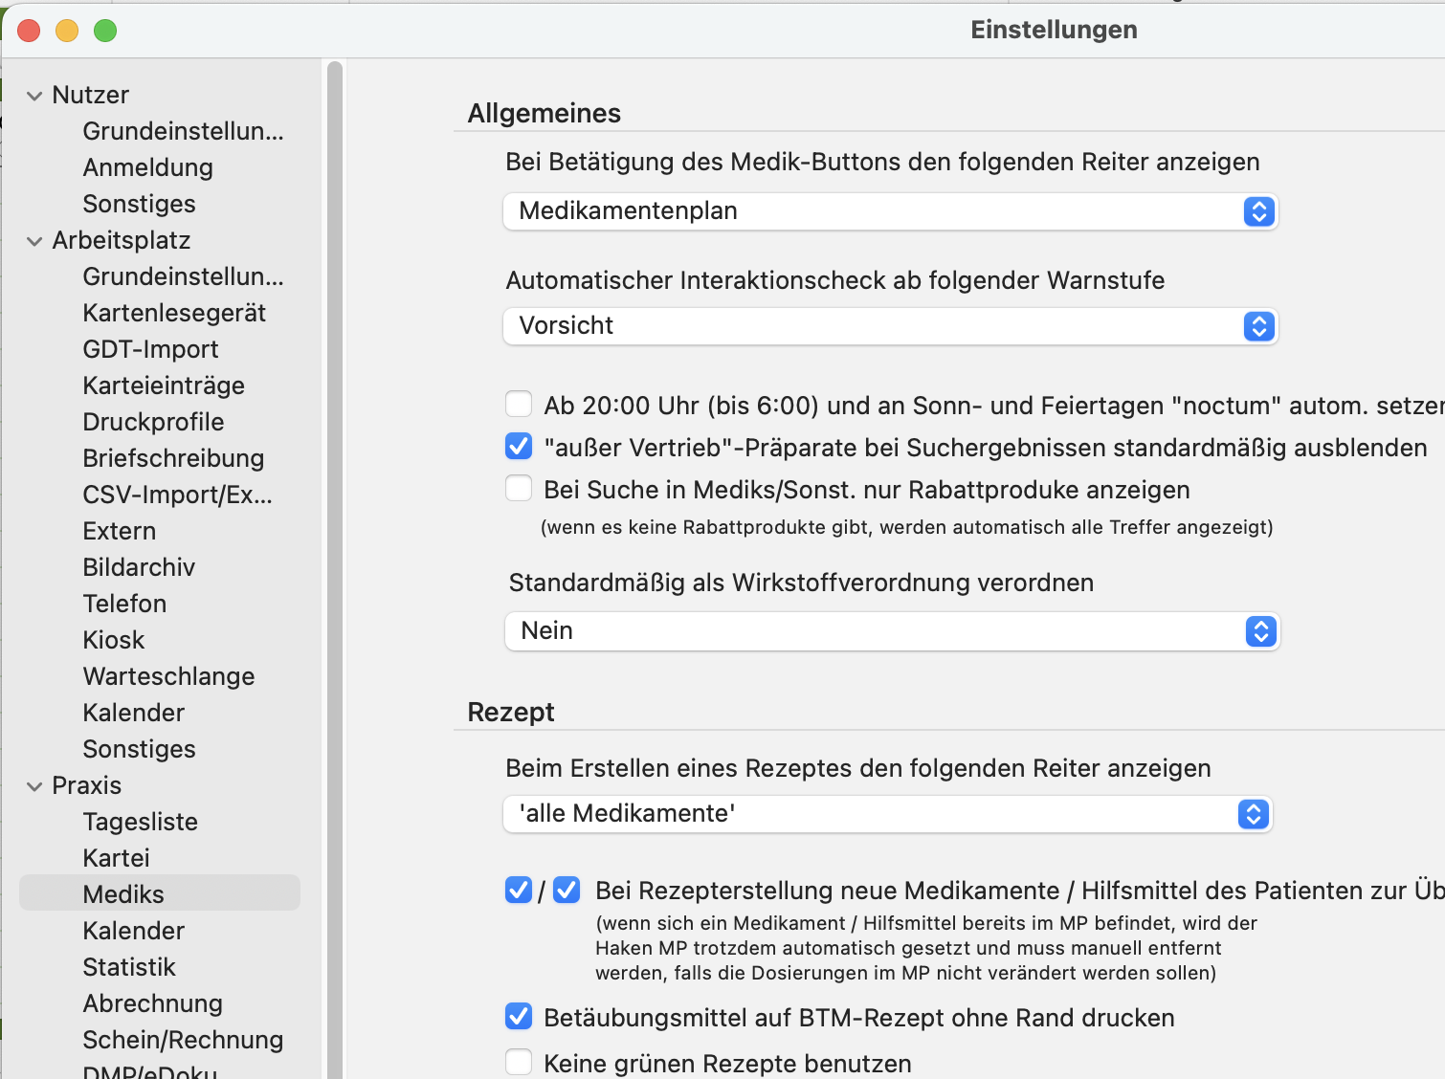Open Schein/Rechnung settings
Viewport: 1445px width, 1079px height.
tap(183, 1040)
